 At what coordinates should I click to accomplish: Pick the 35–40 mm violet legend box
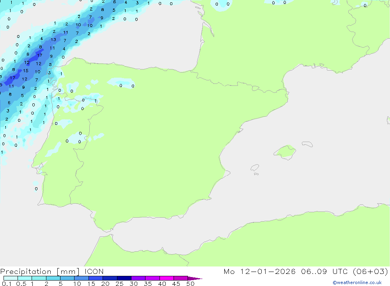point(152,278)
